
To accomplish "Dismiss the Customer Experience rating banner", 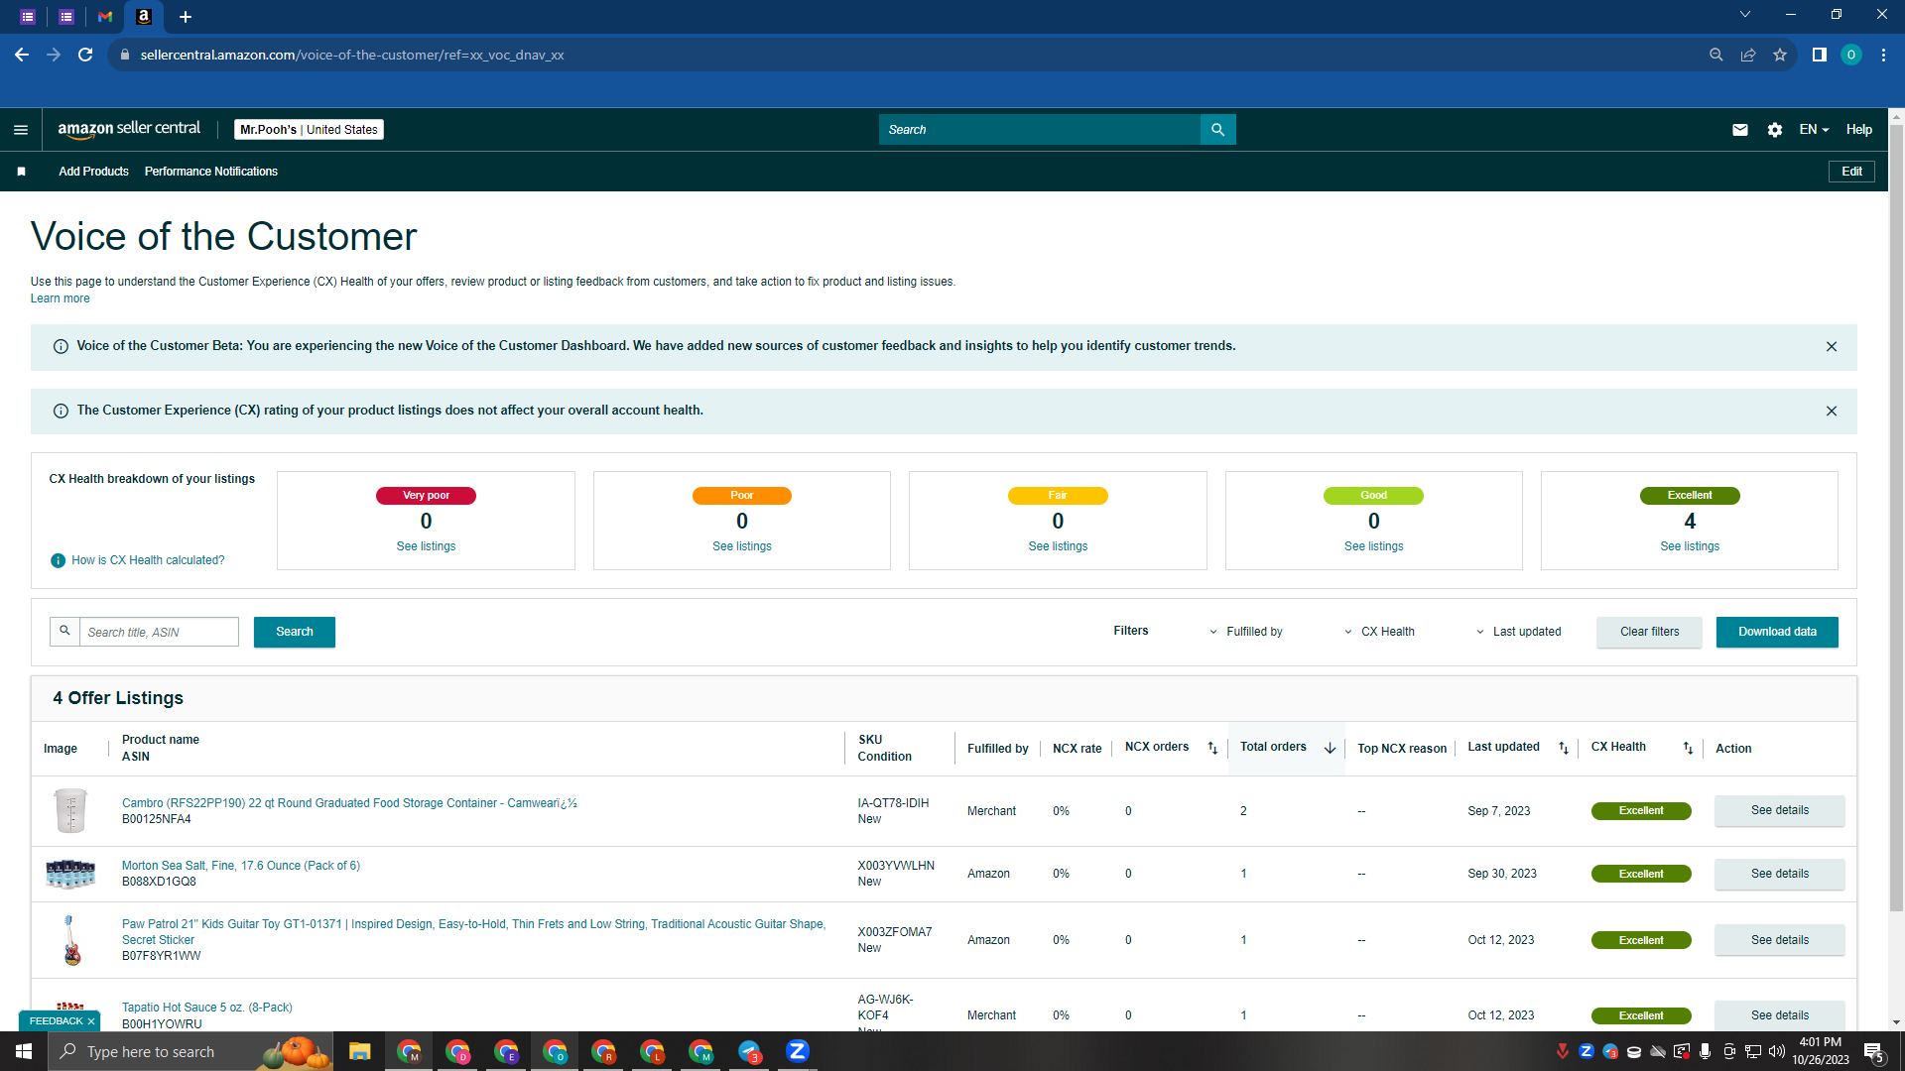I will click(1832, 412).
